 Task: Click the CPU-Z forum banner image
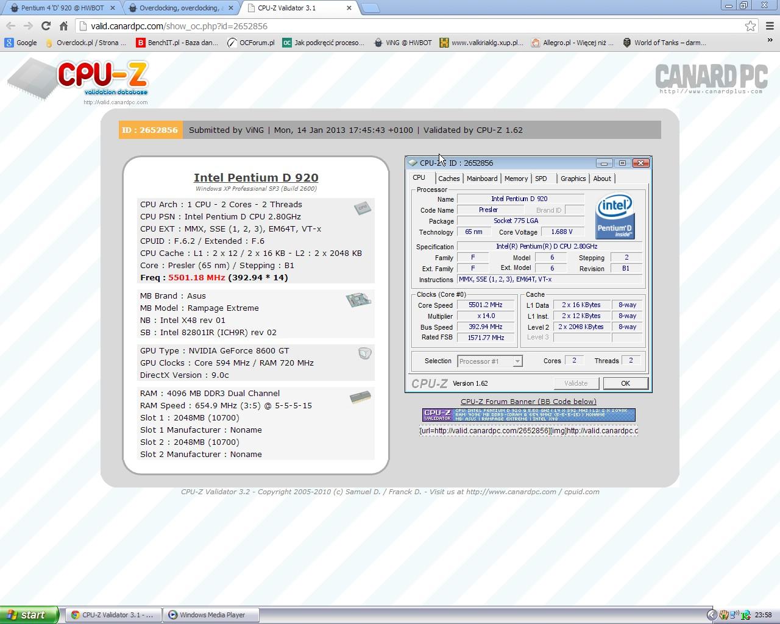[528, 415]
